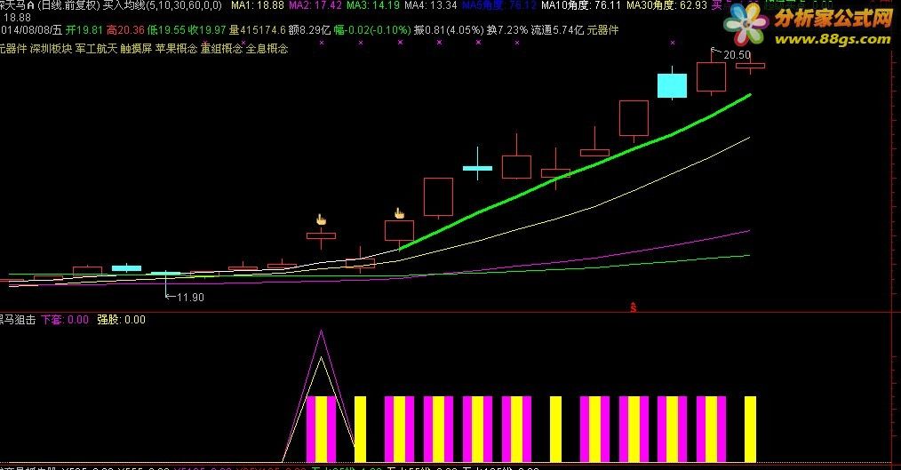This screenshot has height=470, width=901.
Task: Click the MA4: 13.34 value
Action: (431, 5)
